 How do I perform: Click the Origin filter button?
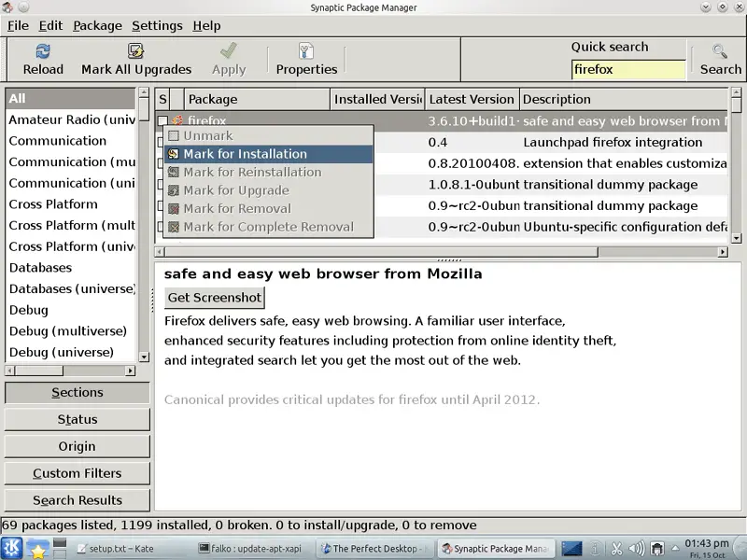[x=78, y=447]
